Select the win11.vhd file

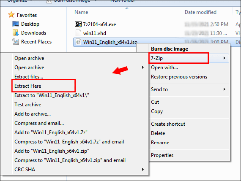[x=95, y=33]
